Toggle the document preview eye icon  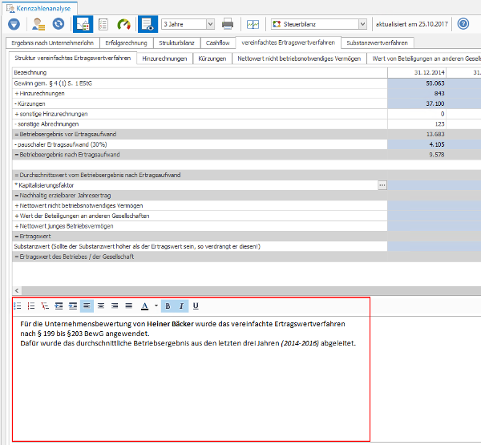[x=148, y=24]
